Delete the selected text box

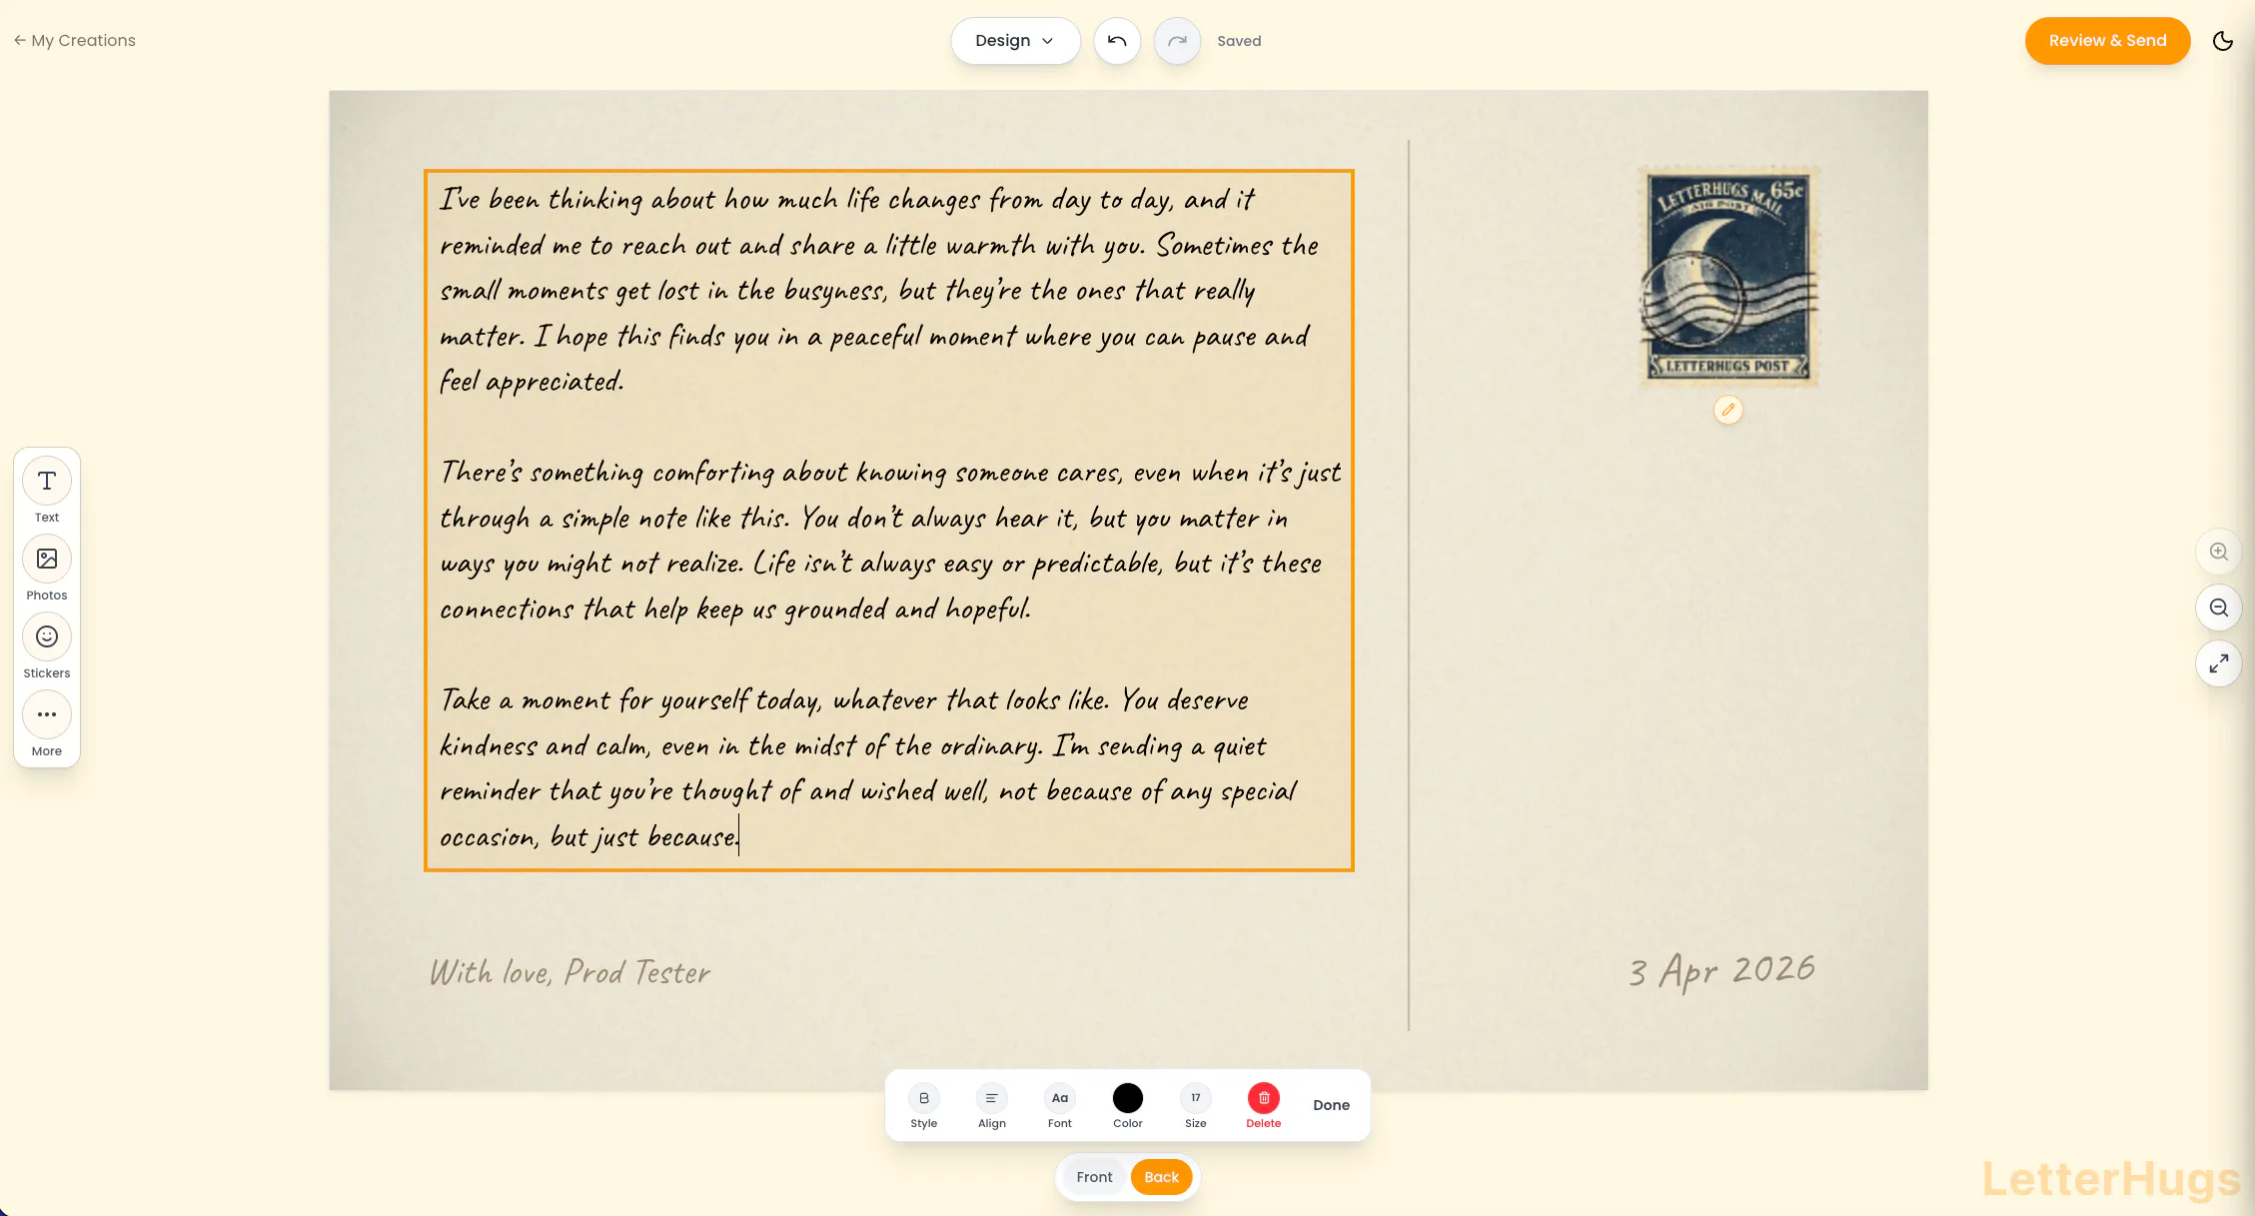[x=1264, y=1106]
